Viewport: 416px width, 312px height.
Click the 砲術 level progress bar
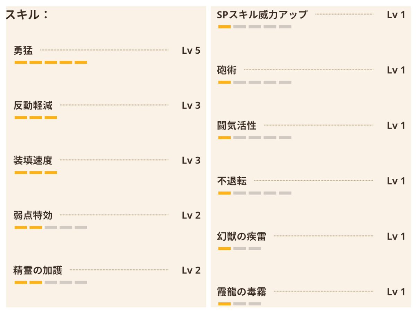pos(255,82)
